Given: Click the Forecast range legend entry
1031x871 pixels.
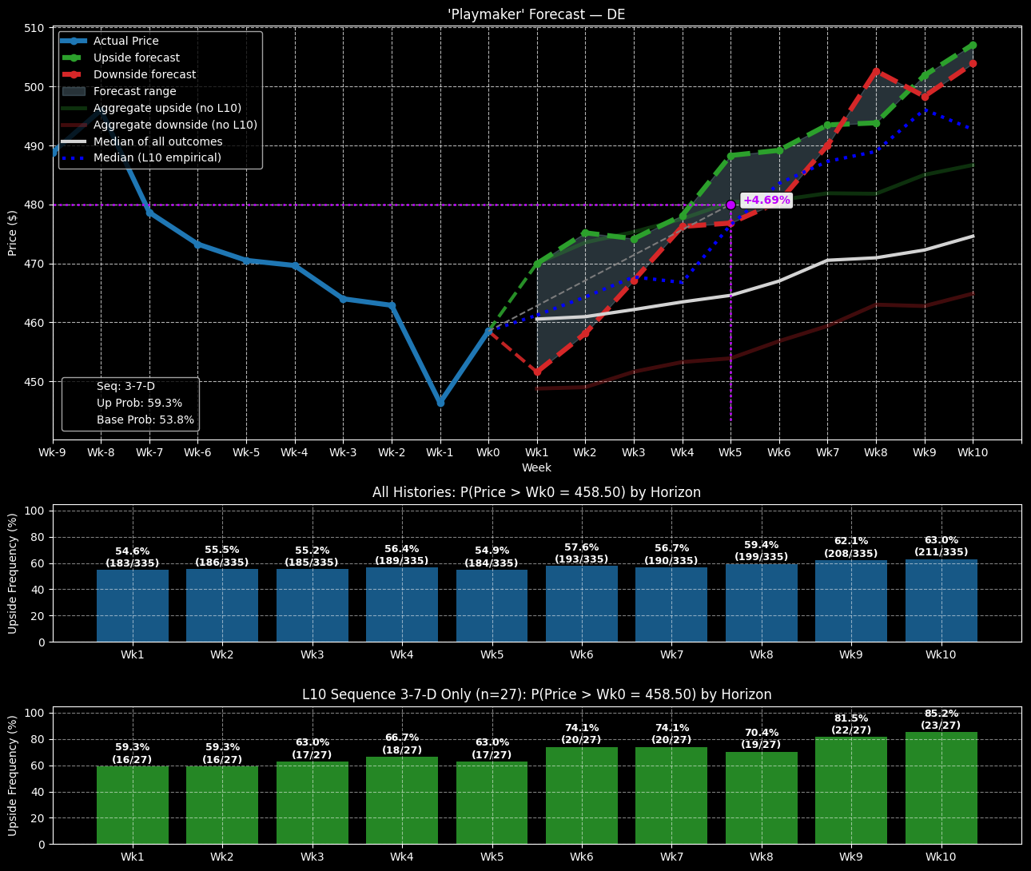Looking at the screenshot, I should pyautogui.click(x=134, y=91).
